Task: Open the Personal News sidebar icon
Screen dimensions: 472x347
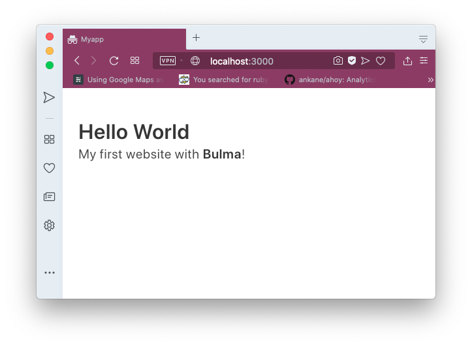Action: (49, 196)
